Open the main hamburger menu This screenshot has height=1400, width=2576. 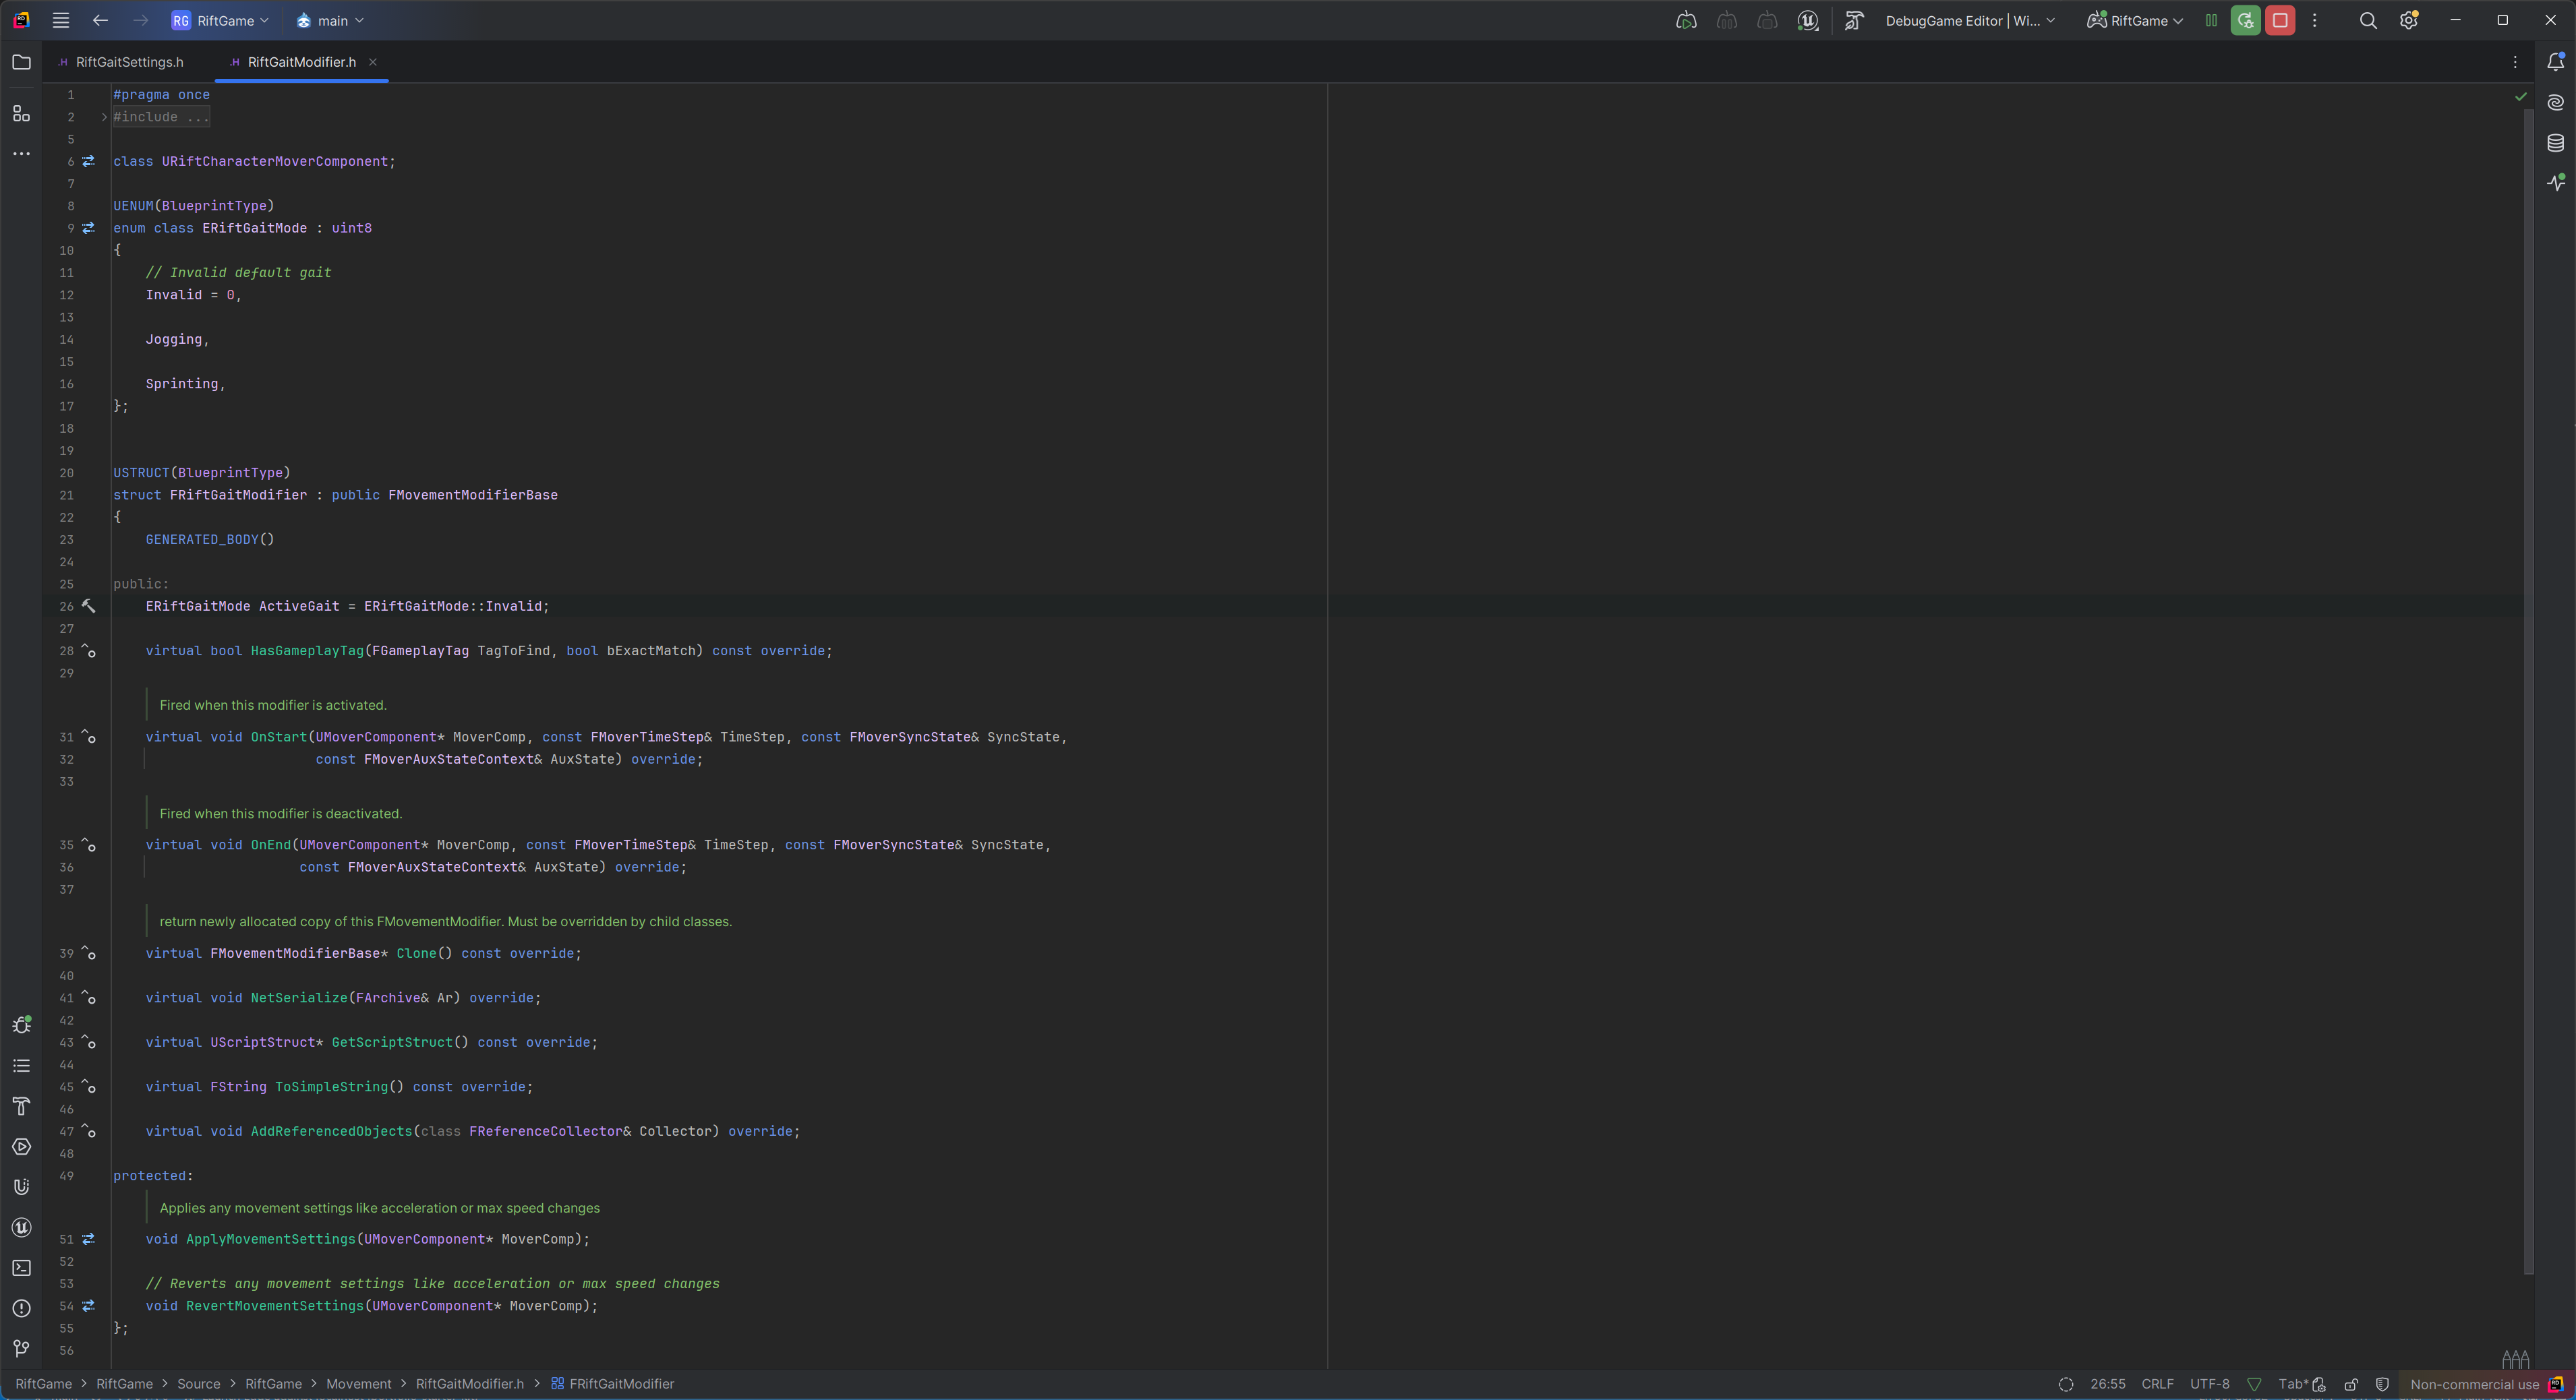61,20
